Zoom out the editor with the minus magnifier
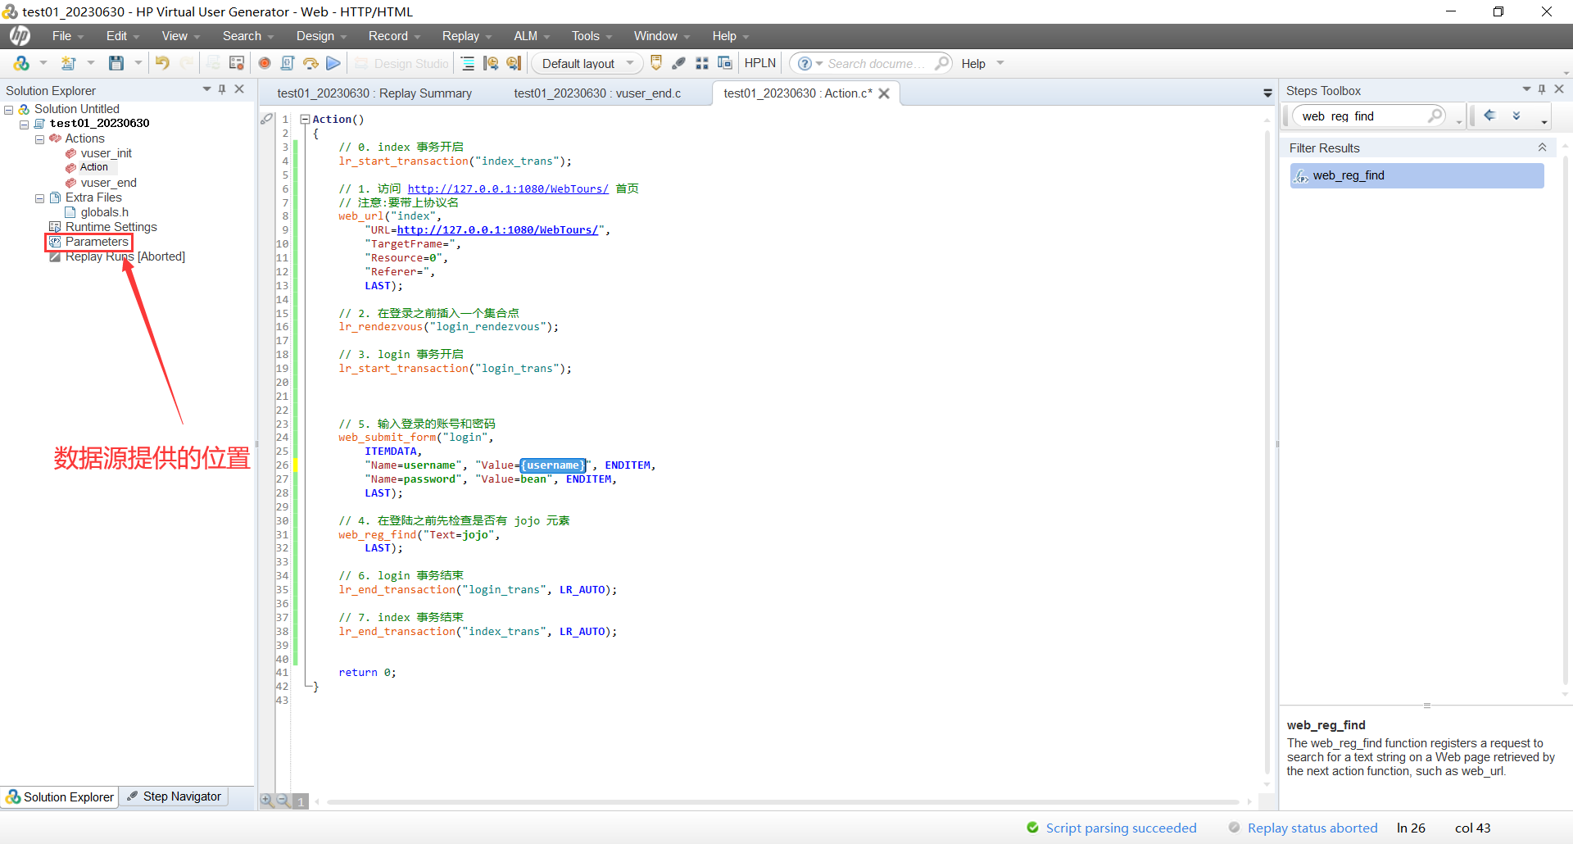 [283, 801]
